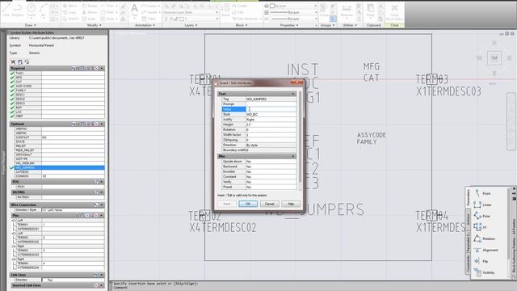Choose the Rotate modify tool

pos(90,6)
